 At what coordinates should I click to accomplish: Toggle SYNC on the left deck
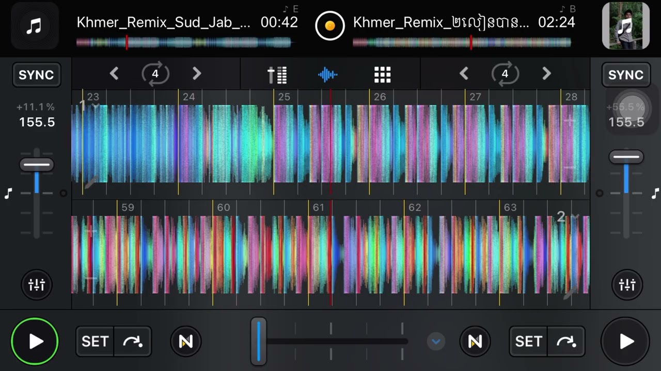coord(36,75)
